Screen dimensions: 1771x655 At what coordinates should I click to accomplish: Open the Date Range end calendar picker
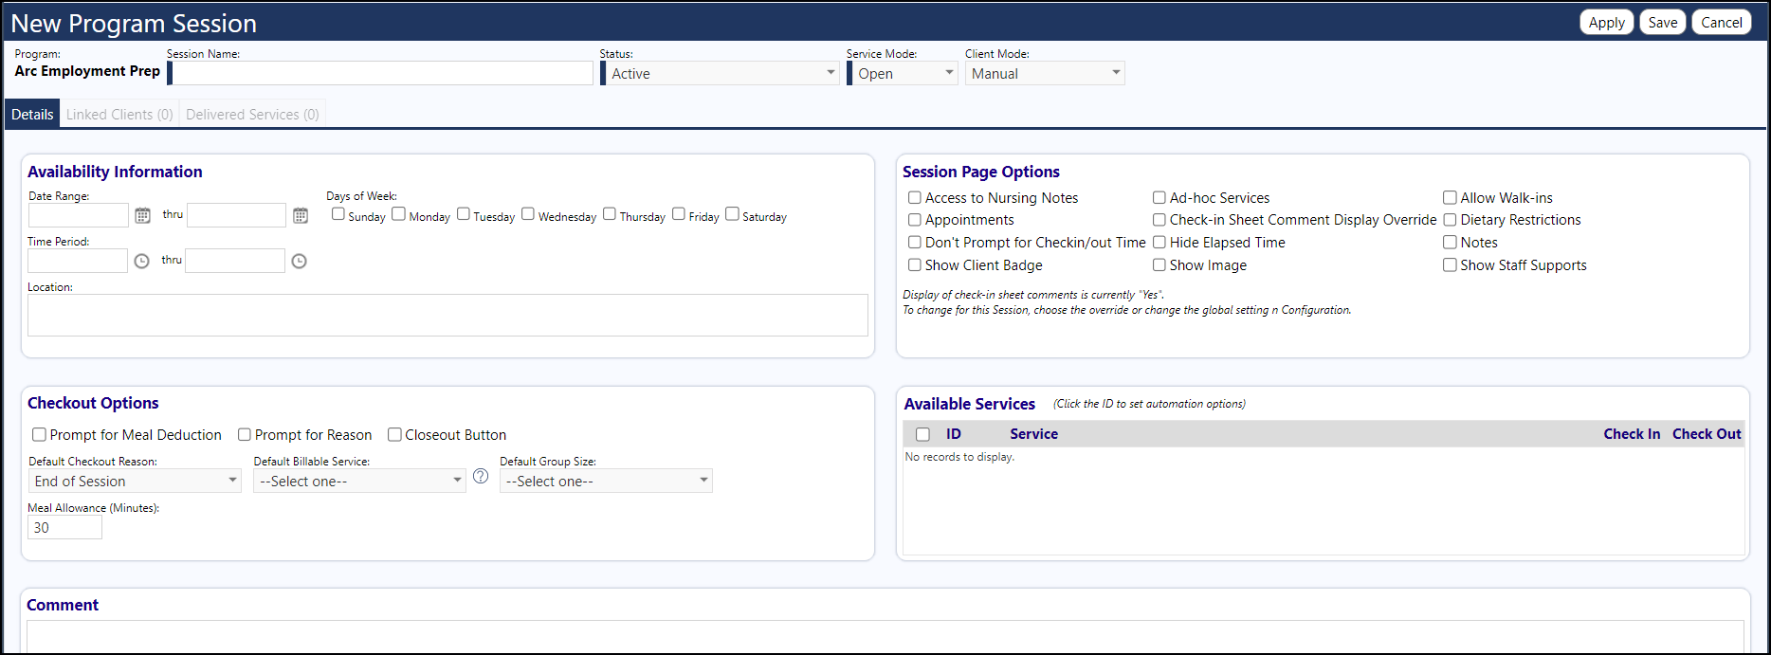[x=301, y=215]
